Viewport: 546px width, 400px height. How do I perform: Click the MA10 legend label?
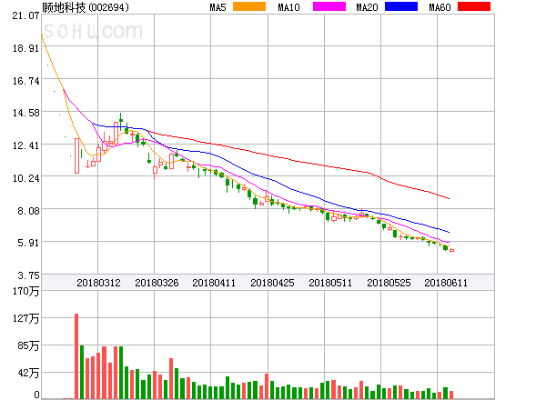tap(288, 7)
